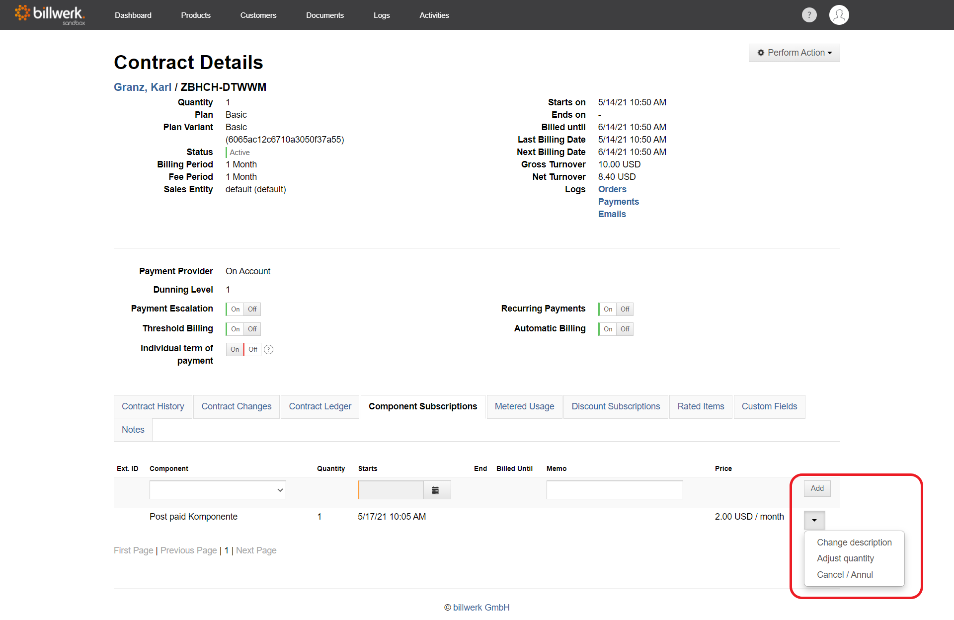Switch to the Contract Changes tab
954x620 pixels.
click(237, 406)
